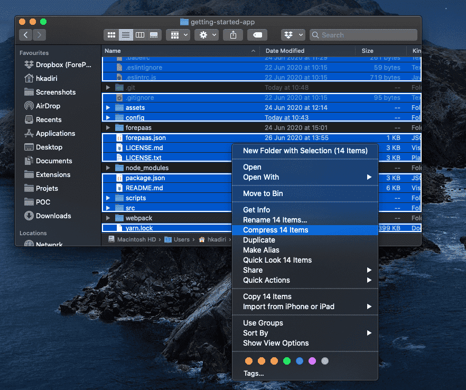Viewport: 466px width, 390px height.
Task: Apply the blue tag color
Action: tap(300, 361)
